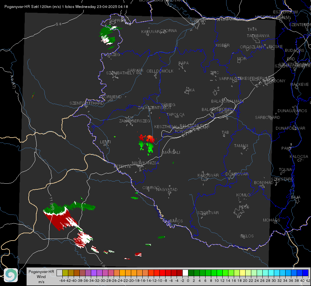Select the white swatch between -2 and 0

(x=185, y=273)
